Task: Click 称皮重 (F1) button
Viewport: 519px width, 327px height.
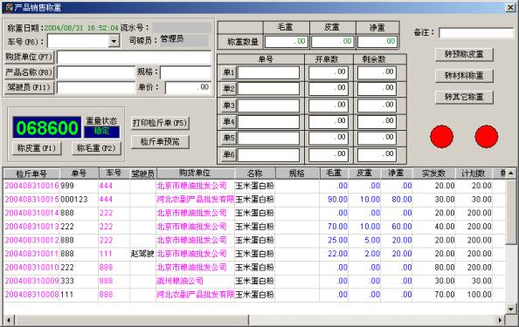Action: [x=37, y=148]
